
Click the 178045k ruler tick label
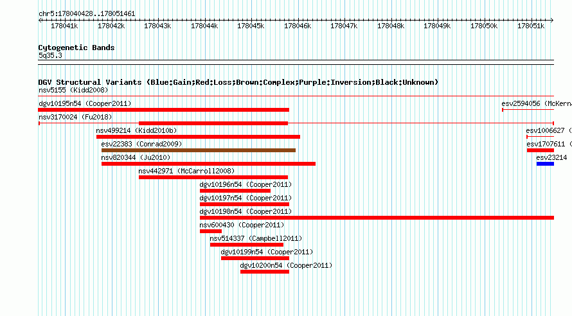click(x=251, y=26)
